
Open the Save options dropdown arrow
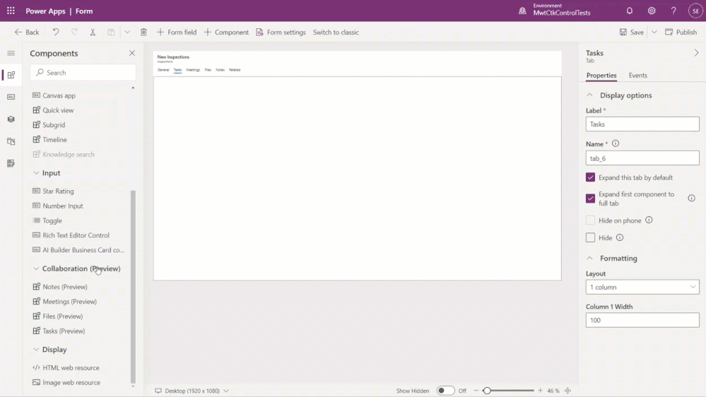[654, 32]
